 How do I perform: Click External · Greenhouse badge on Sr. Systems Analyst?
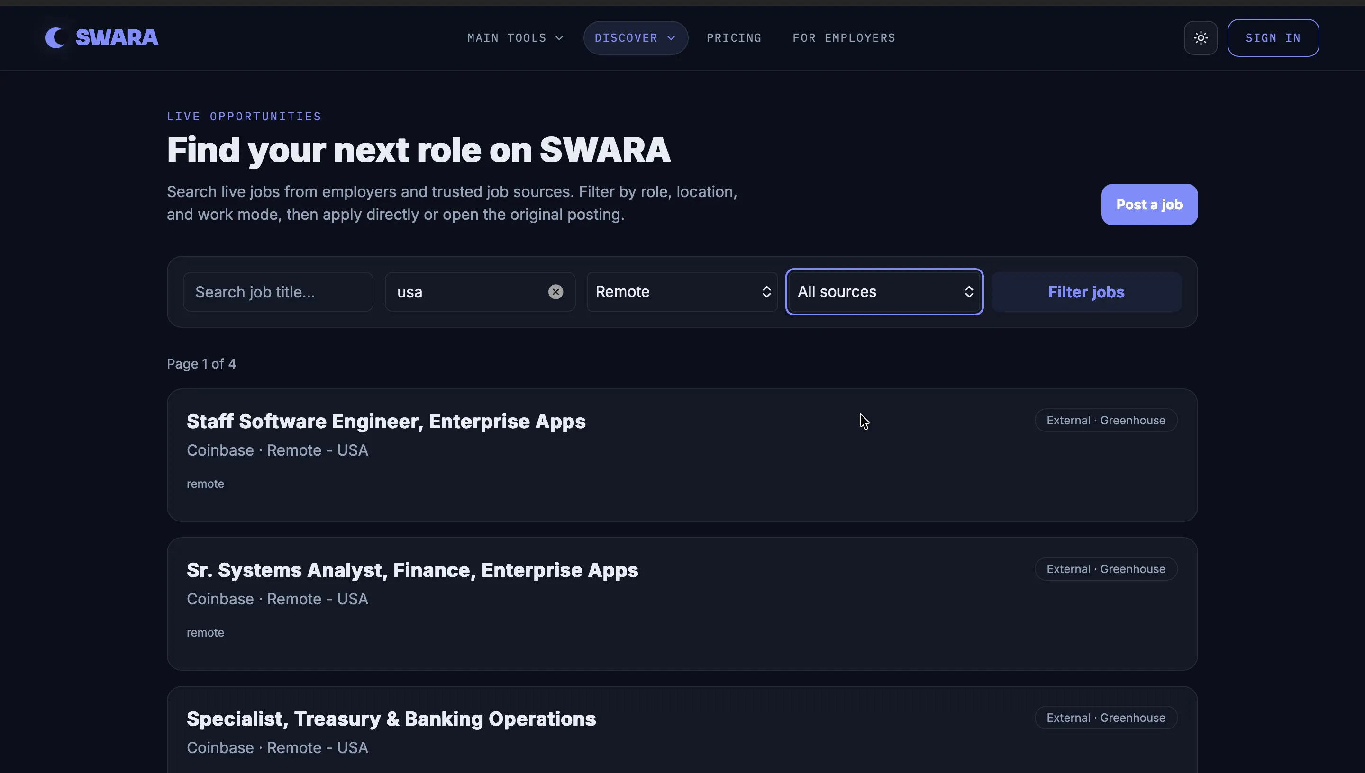pyautogui.click(x=1106, y=569)
